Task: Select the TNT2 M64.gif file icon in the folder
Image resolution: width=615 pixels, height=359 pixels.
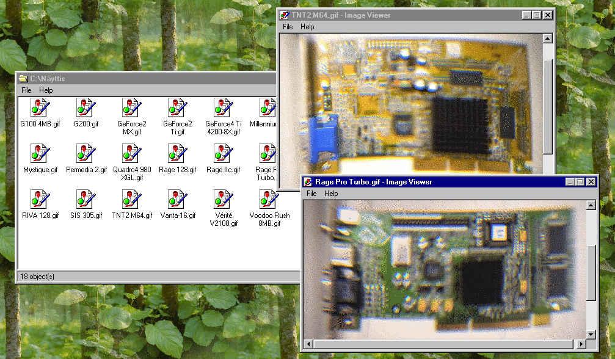Action: 132,200
